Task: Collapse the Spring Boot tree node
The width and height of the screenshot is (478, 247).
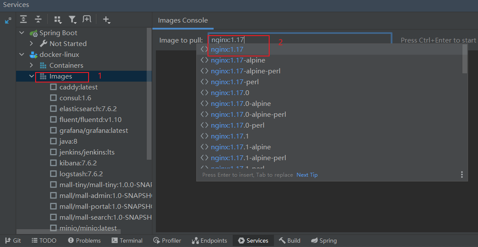Action: point(22,33)
